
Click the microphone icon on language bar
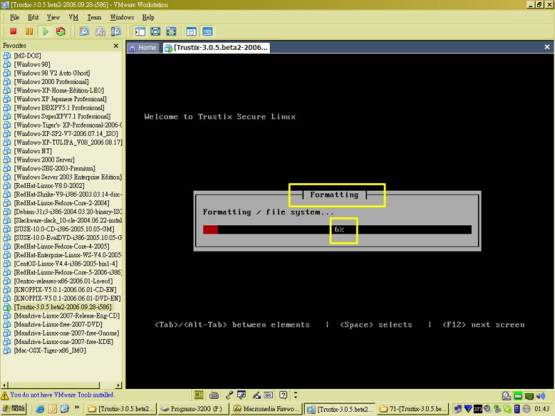(x=229, y=395)
